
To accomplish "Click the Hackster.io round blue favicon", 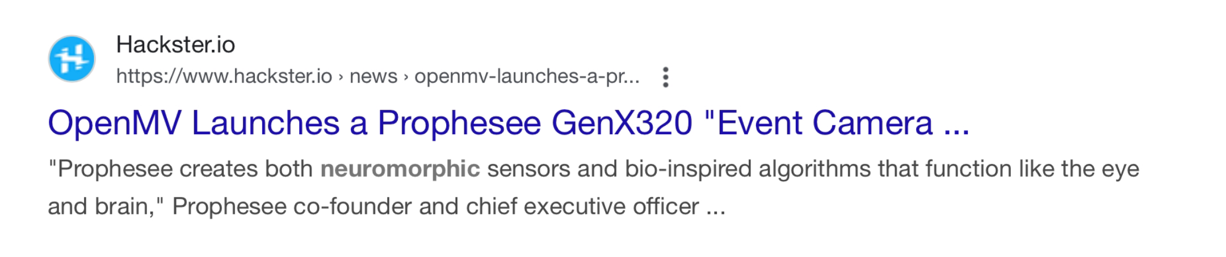I will tap(72, 59).
